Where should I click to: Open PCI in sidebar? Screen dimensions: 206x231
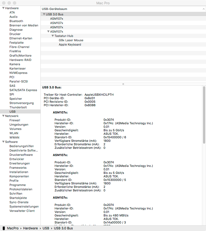pos(12,77)
